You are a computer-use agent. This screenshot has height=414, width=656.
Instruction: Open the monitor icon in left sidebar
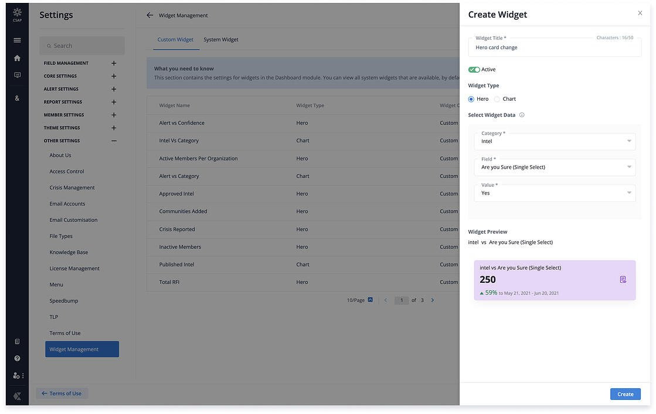click(17, 76)
